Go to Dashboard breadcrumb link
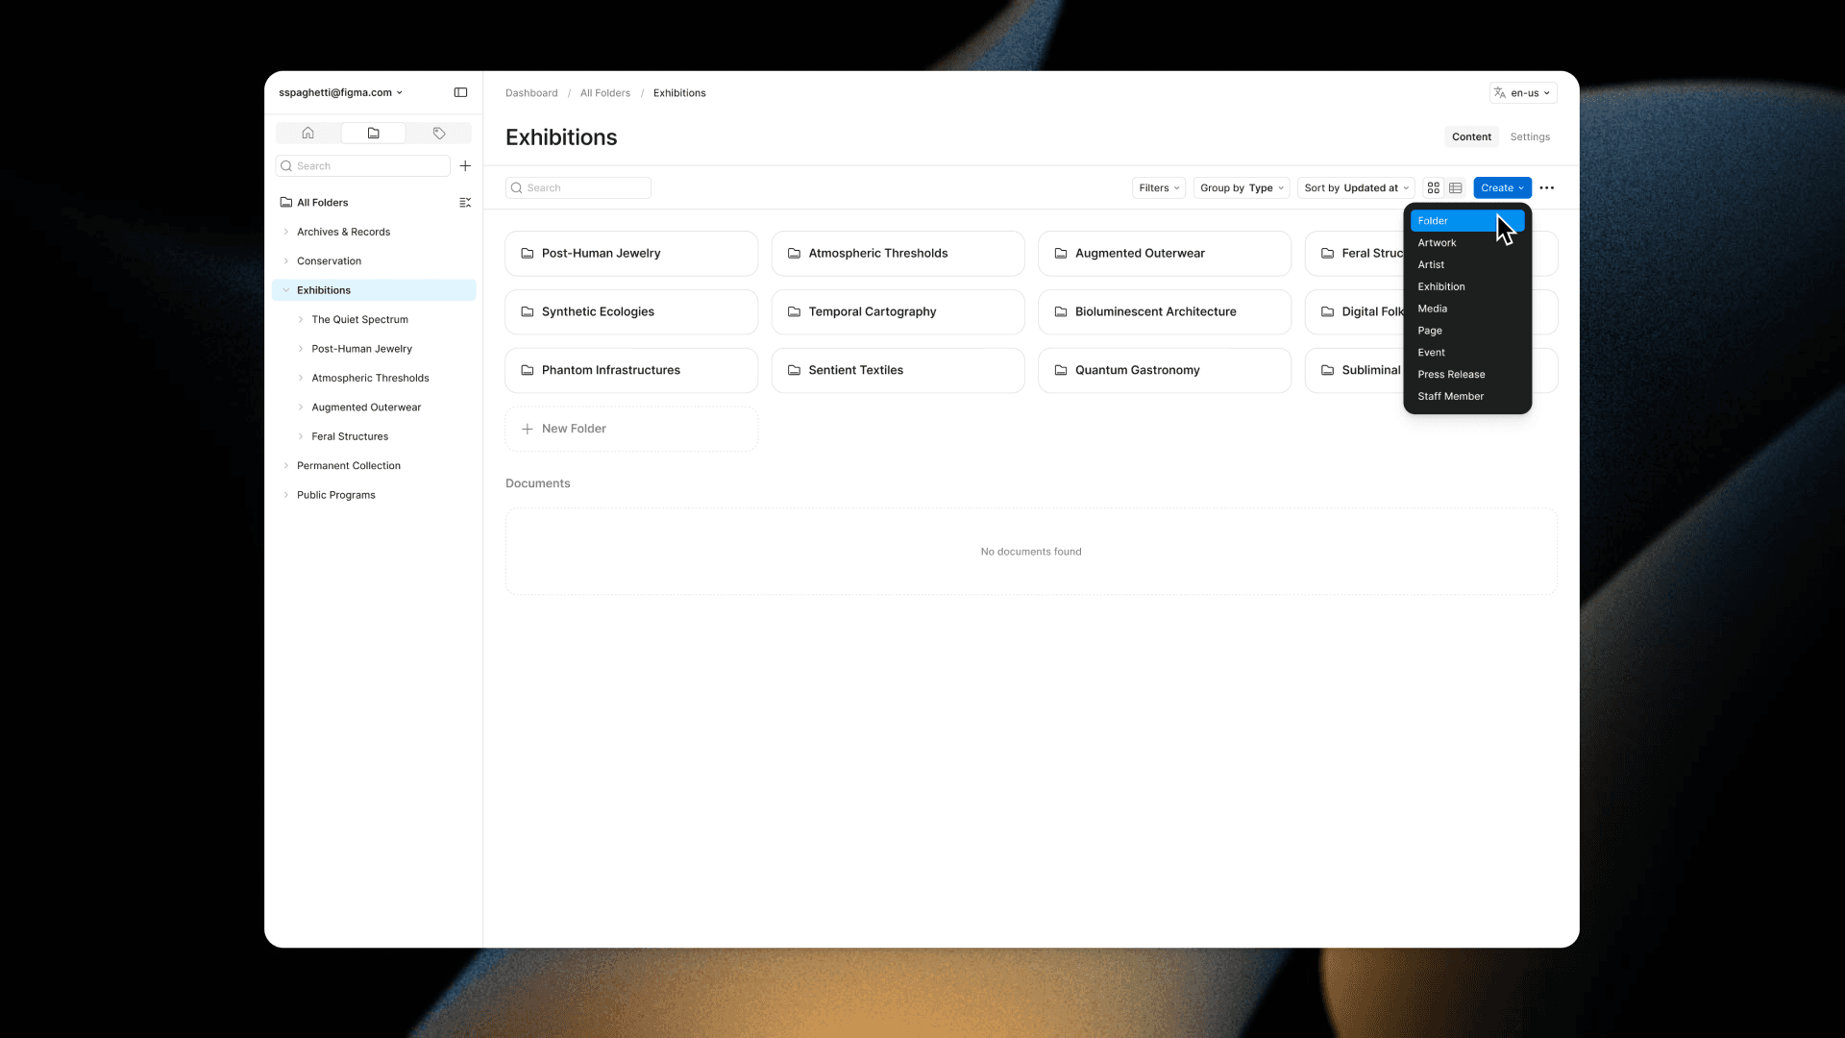The image size is (1845, 1038). [x=531, y=93]
